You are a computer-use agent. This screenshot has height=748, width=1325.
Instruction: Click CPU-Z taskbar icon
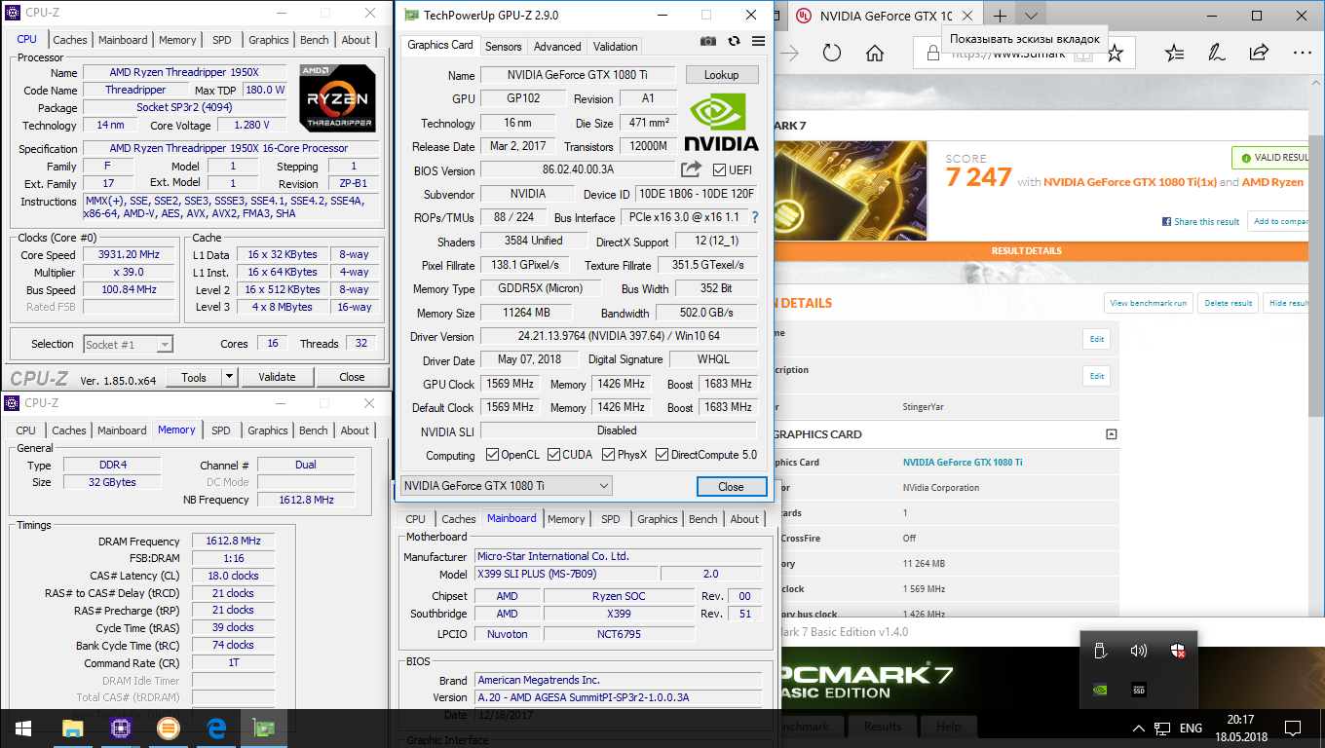(121, 728)
